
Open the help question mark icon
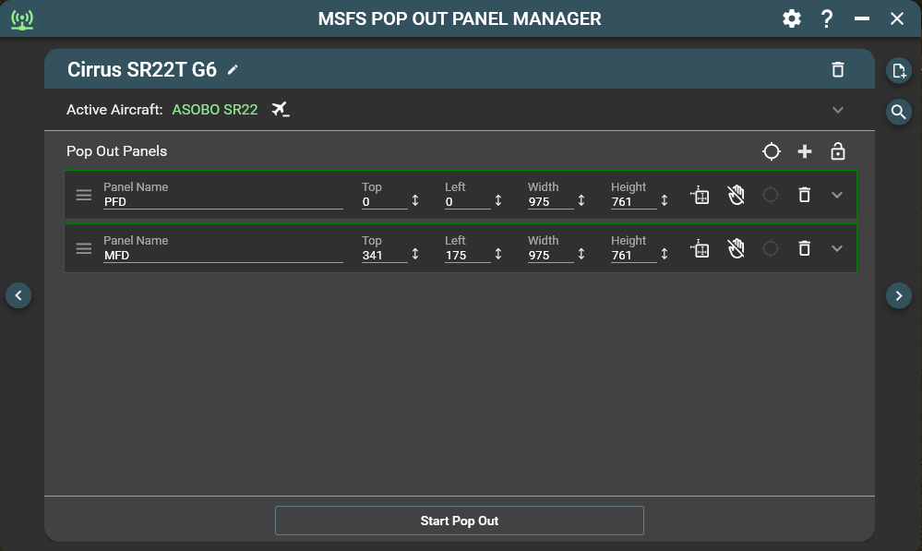827,18
